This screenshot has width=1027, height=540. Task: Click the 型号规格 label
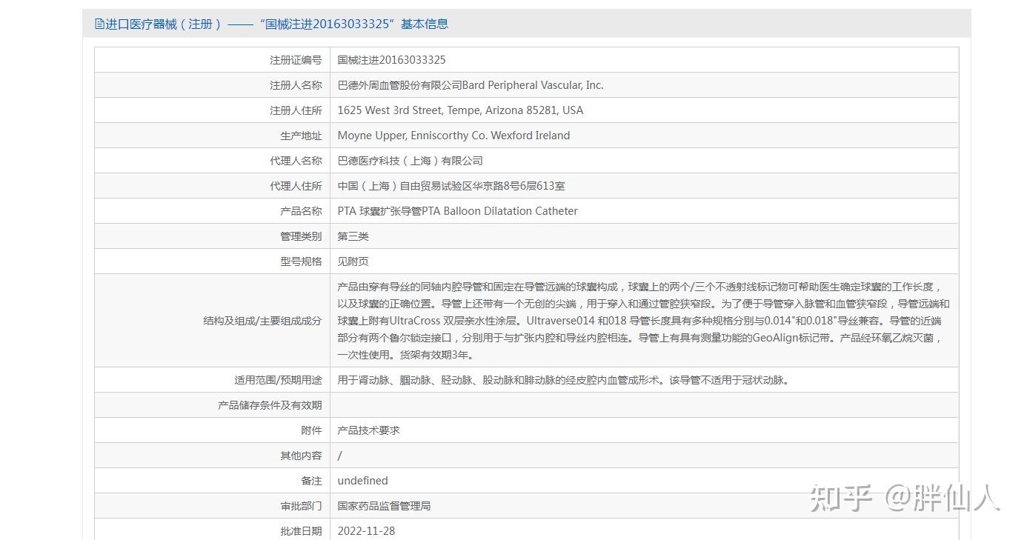click(301, 261)
